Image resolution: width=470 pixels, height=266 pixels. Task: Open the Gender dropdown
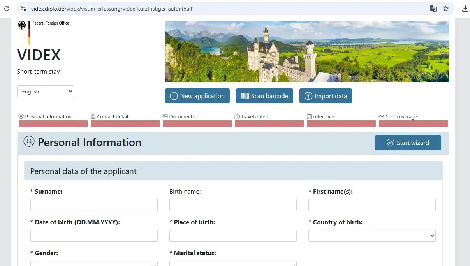click(x=93, y=263)
